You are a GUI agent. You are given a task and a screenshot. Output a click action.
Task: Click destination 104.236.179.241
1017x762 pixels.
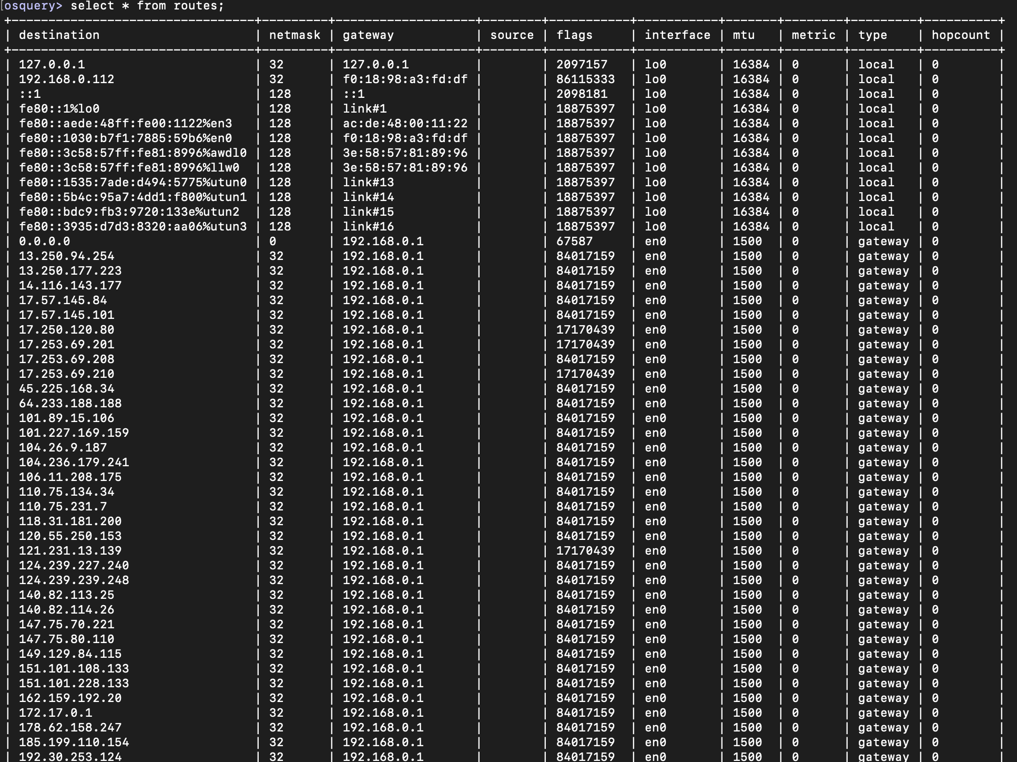click(74, 463)
